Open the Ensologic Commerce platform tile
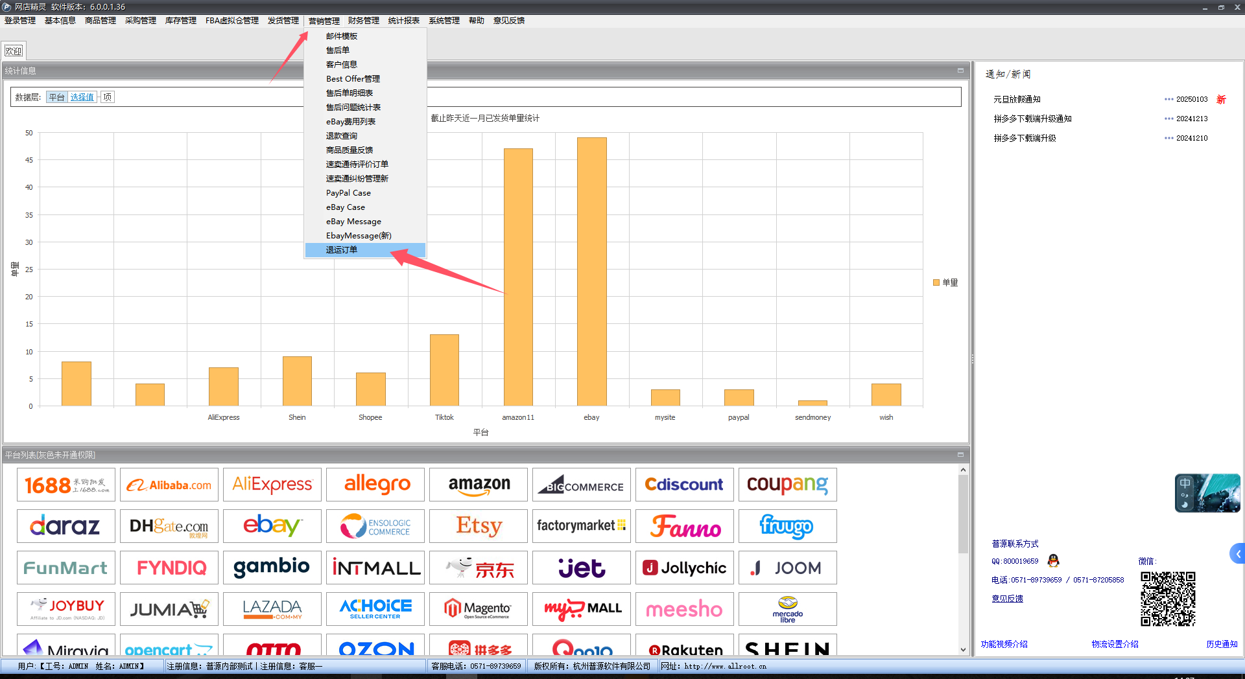Viewport: 1245px width, 679px height. (375, 526)
